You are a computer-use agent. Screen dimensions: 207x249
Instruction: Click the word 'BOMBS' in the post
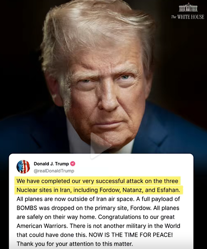point(27,208)
